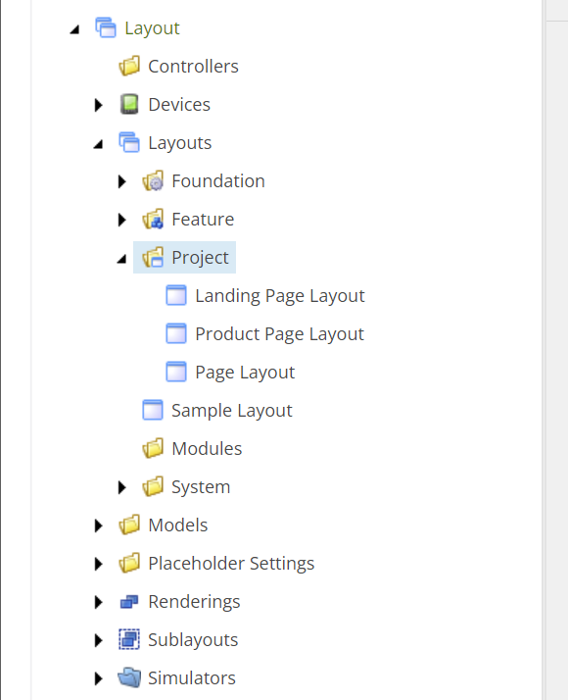Click the Renderings blue squares icon
The image size is (568, 700).
coord(129,602)
